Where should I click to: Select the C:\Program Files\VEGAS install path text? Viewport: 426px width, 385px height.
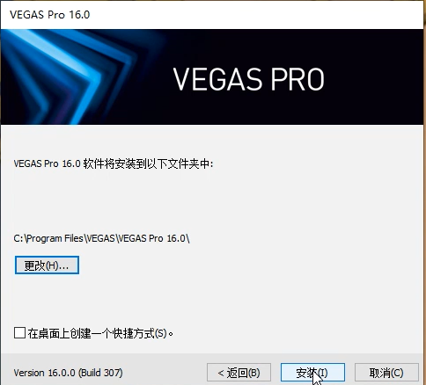pyautogui.click(x=101, y=238)
